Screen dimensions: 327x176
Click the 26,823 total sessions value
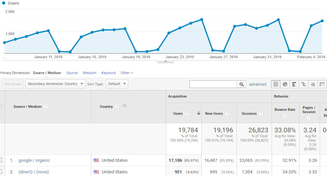coord(258,130)
